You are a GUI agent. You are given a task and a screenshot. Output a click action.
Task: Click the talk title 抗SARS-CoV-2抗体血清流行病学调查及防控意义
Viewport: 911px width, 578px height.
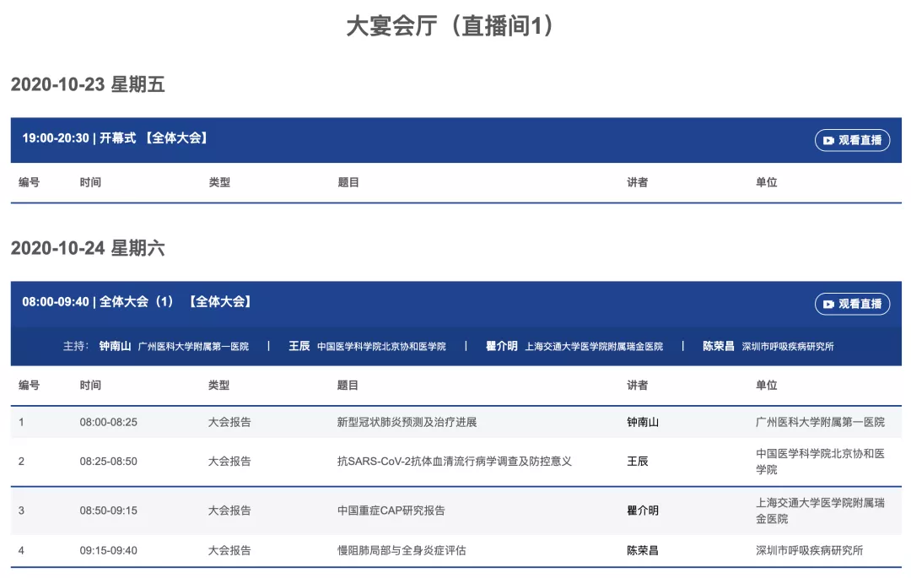pyautogui.click(x=455, y=462)
